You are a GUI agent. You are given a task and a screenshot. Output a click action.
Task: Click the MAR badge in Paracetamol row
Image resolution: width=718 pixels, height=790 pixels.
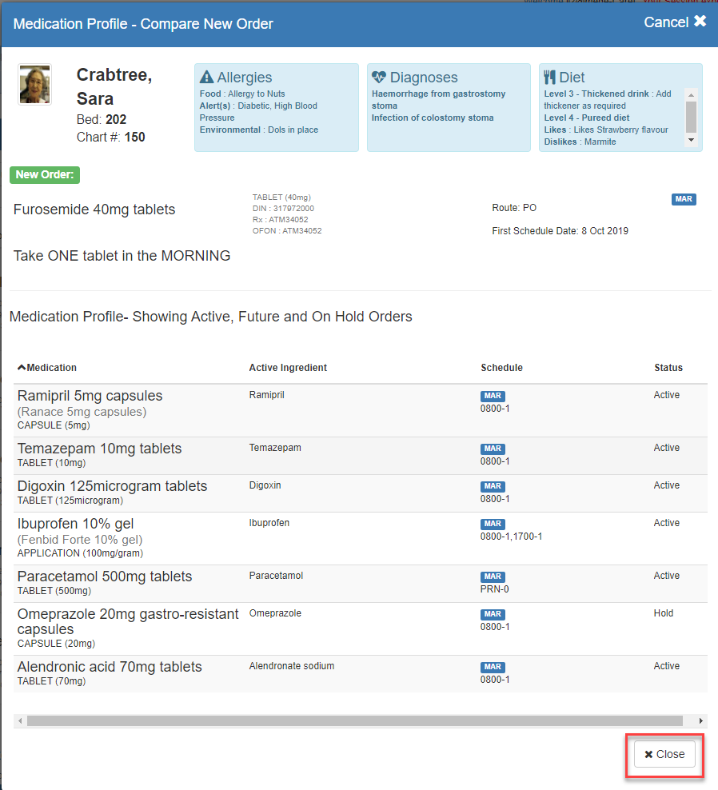click(x=493, y=577)
